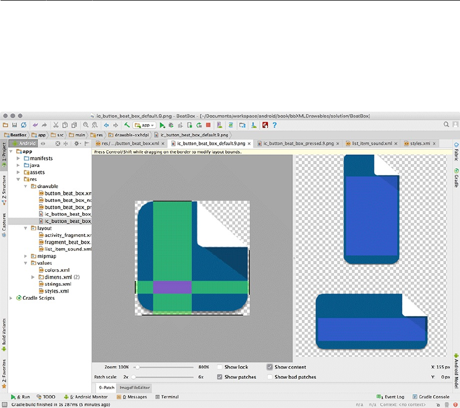This screenshot has width=460, height=408.
Task: Switch to the ImageFileEditor bottom tab
Action: 135,387
